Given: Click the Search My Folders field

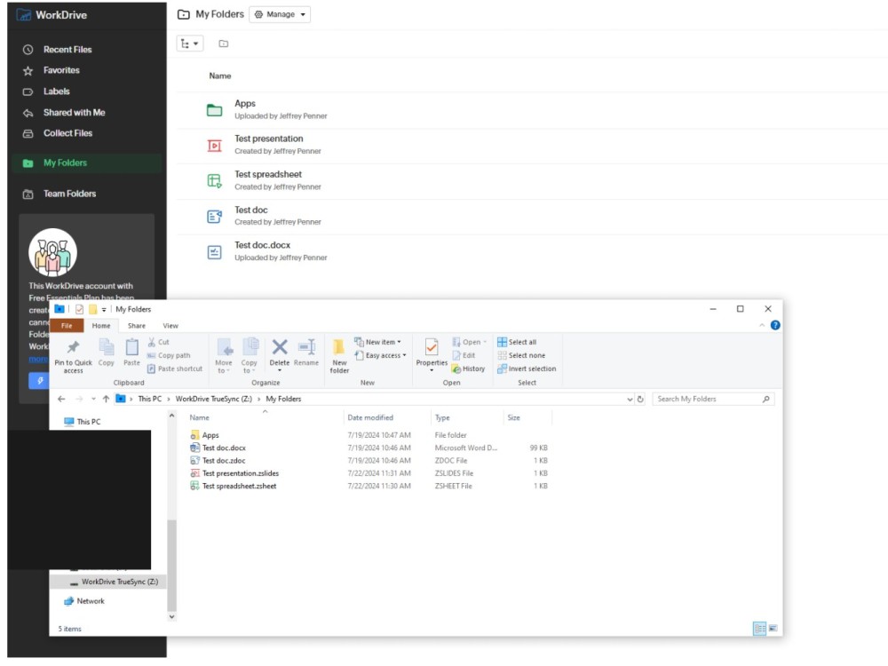Looking at the screenshot, I should coord(713,400).
